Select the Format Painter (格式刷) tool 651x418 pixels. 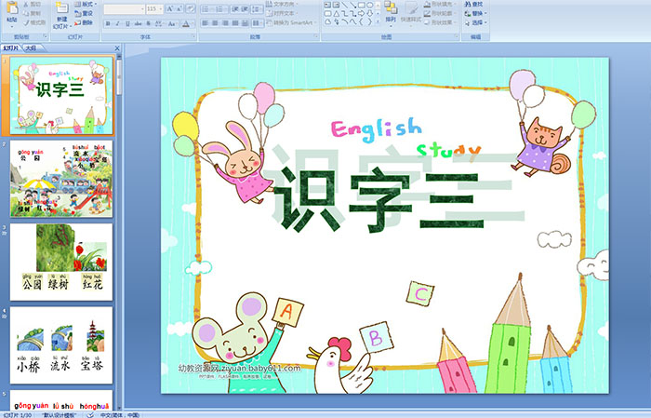pos(34,23)
